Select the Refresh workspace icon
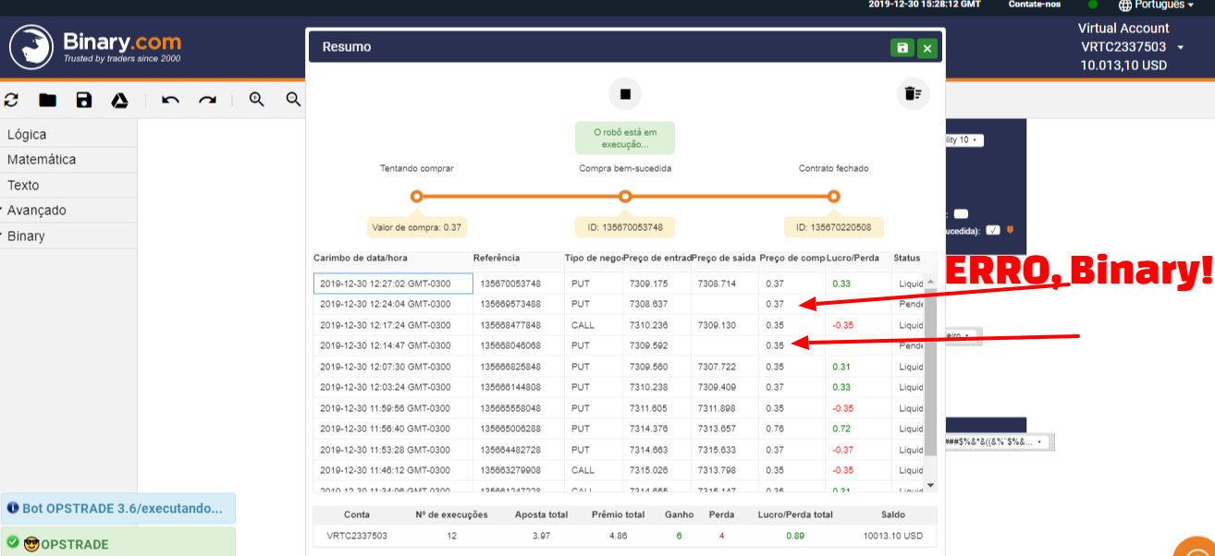Screen dimensions: 1215x556 (x=12, y=100)
